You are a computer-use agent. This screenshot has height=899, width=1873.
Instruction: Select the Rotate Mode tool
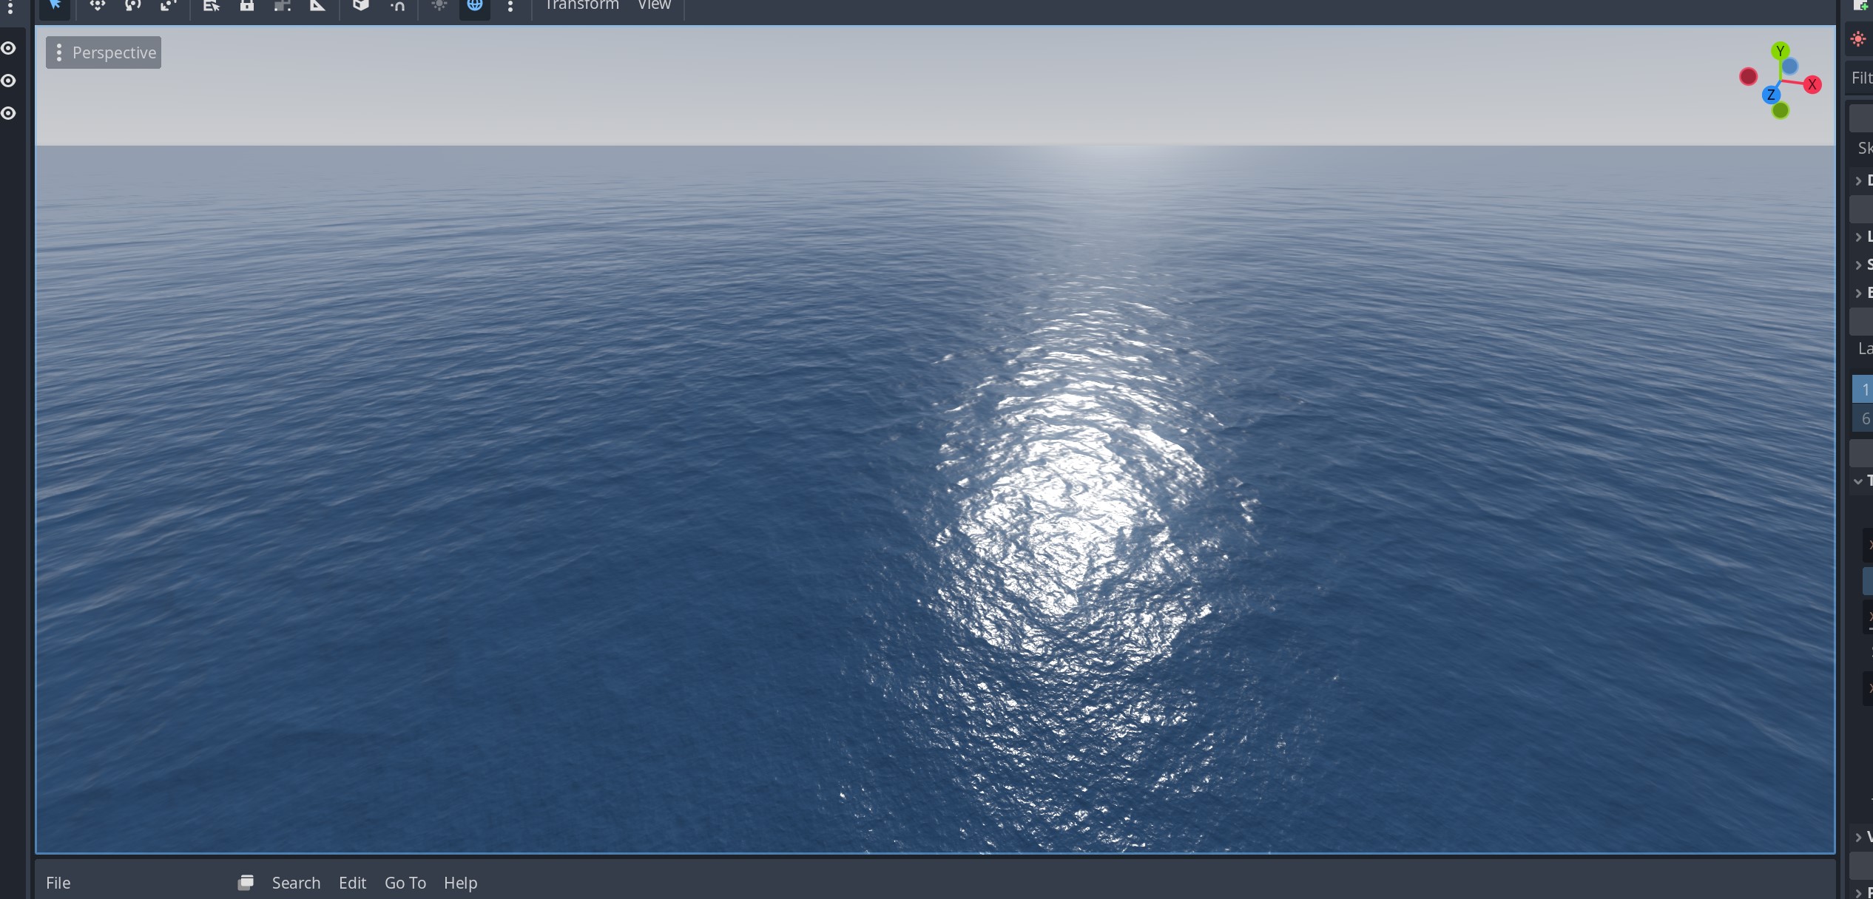point(133,6)
